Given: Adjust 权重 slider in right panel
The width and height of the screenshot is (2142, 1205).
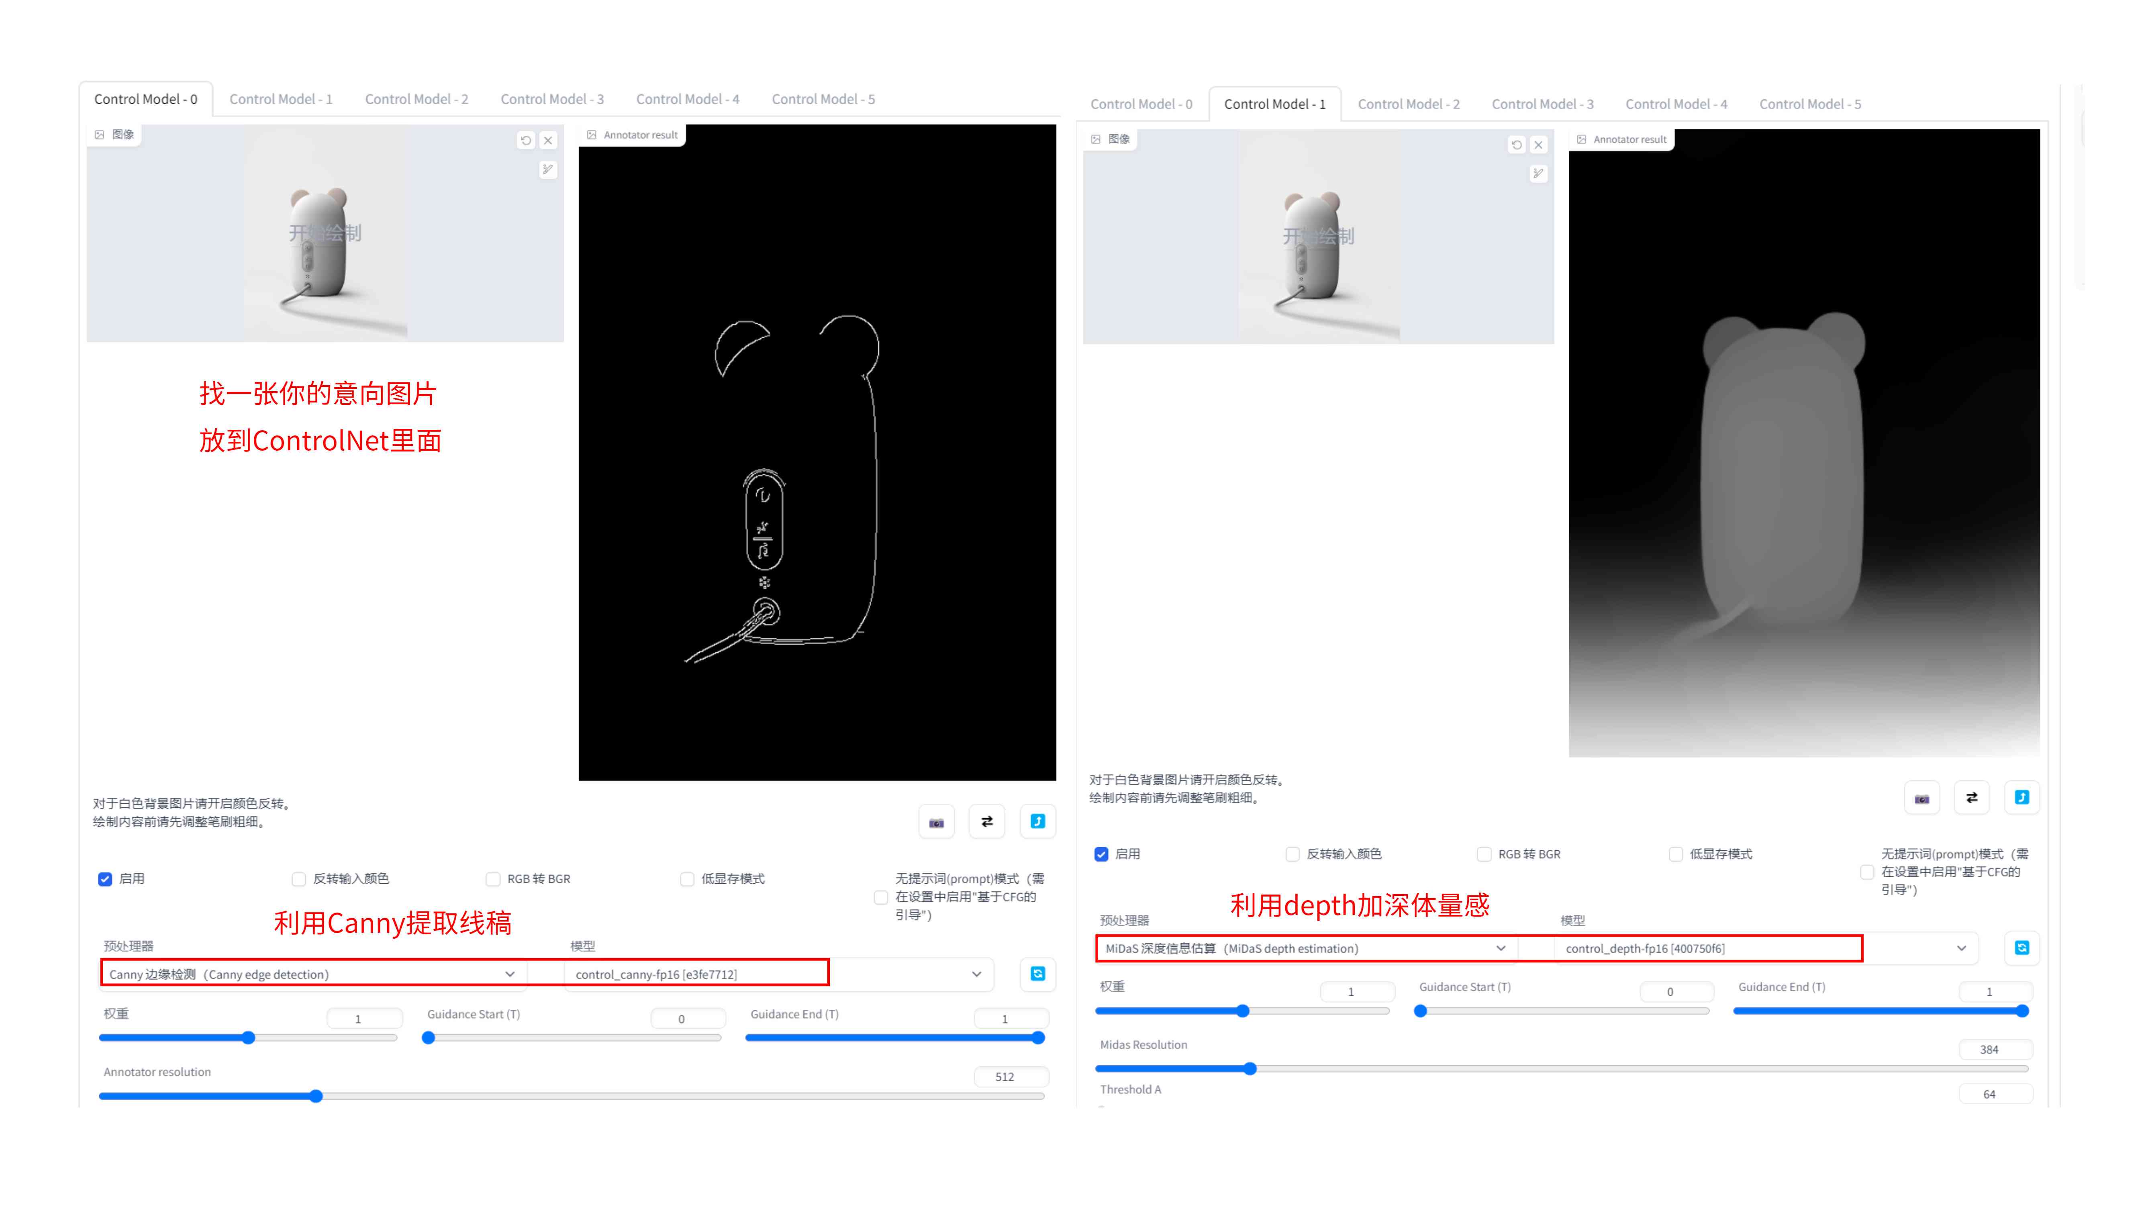Looking at the screenshot, I should (x=1243, y=1011).
